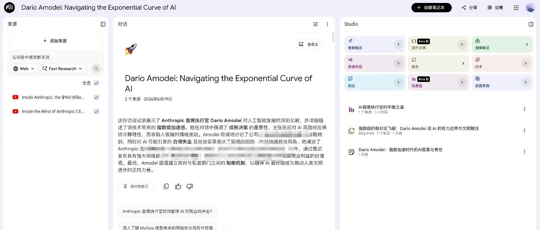Give the summary a thumbs down
The image size is (540, 230).
(190, 186)
